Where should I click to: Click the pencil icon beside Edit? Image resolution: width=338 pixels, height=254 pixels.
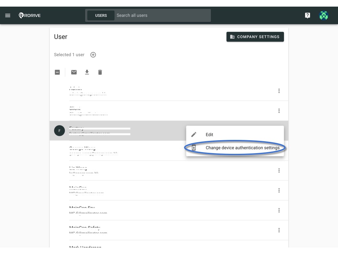coord(194,135)
